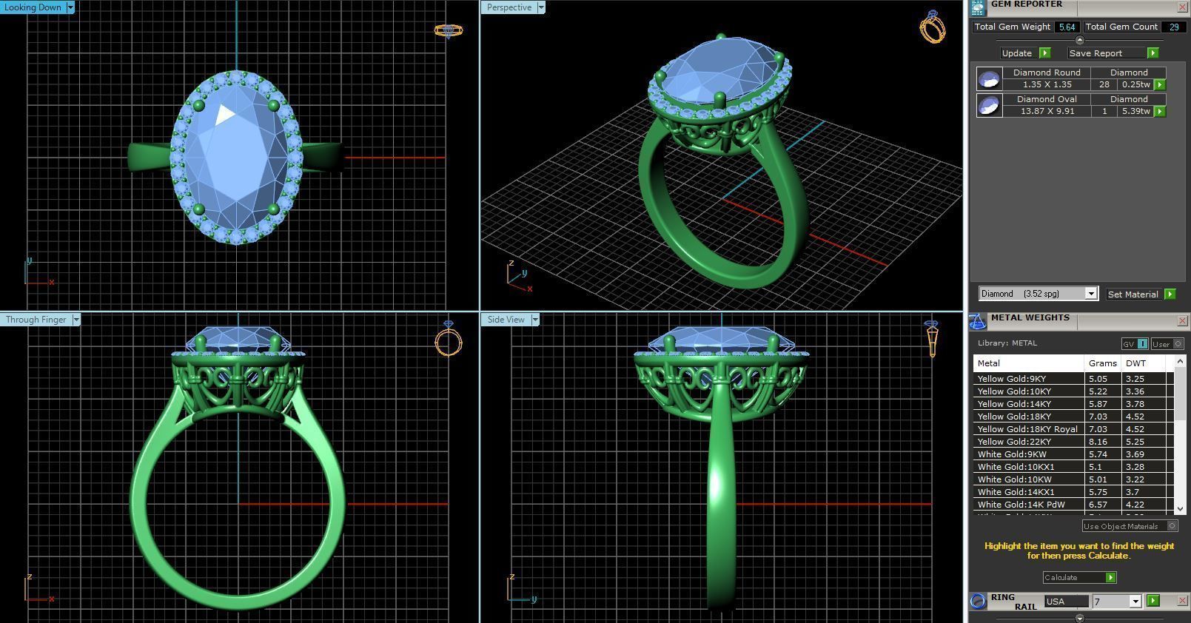Close the Metal Weights panel
The image size is (1191, 623).
(1182, 321)
